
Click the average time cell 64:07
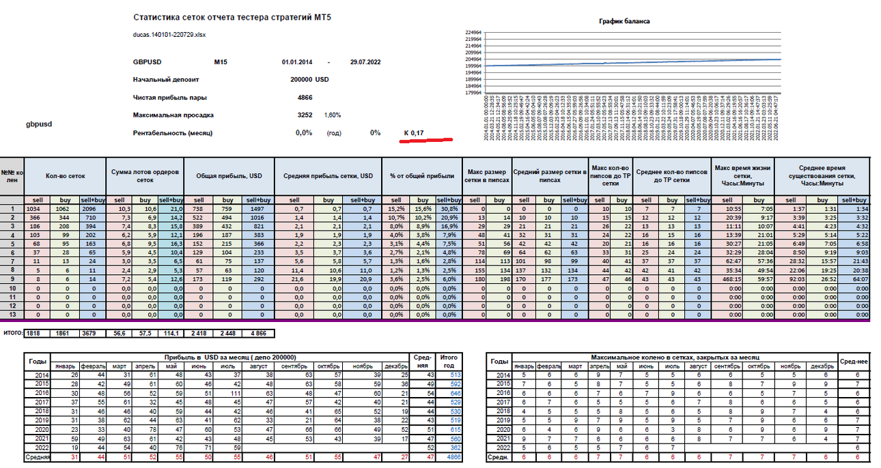(x=854, y=279)
